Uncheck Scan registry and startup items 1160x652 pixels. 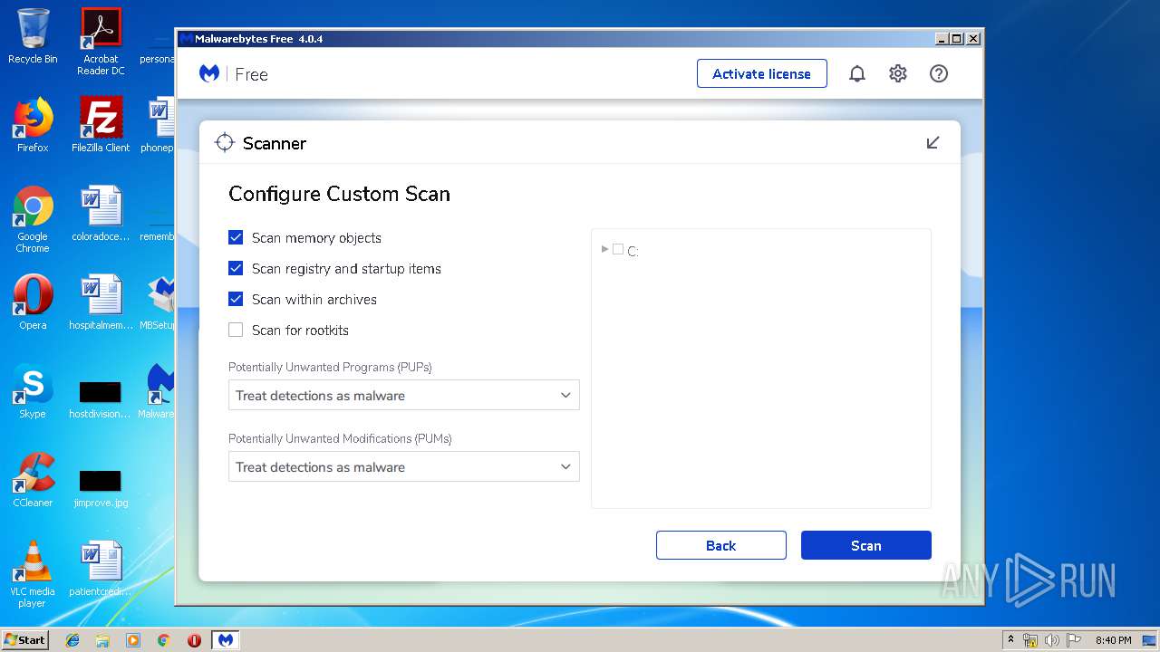pyautogui.click(x=236, y=268)
